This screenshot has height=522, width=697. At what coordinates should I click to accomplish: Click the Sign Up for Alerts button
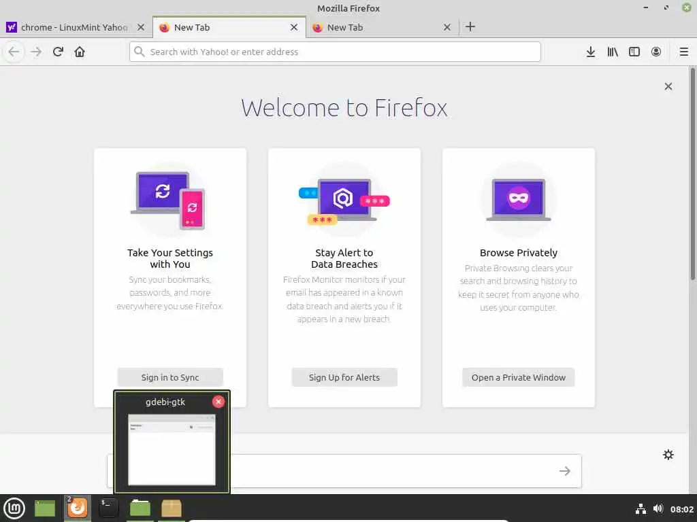coord(344,377)
